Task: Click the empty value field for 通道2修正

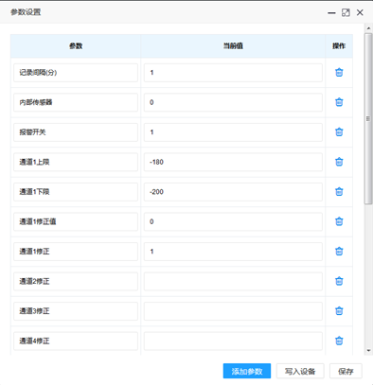Action: [x=233, y=281]
